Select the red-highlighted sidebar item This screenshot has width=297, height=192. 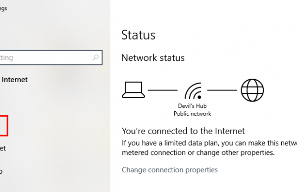pyautogui.click(x=3, y=126)
